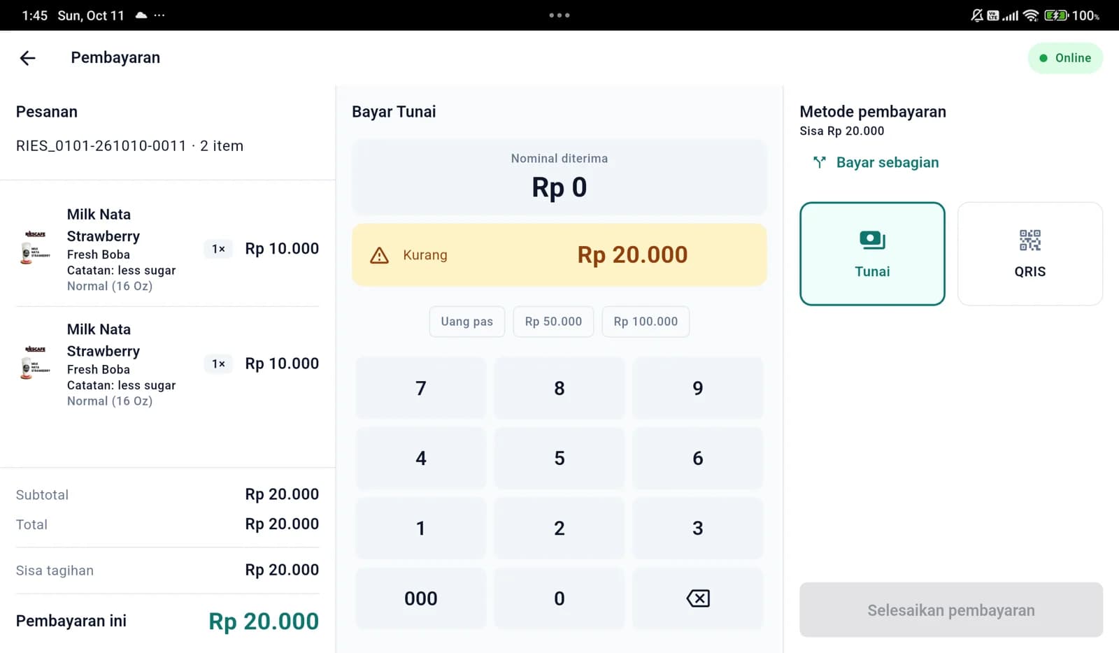Click the Pembayaran page title

pos(115,58)
